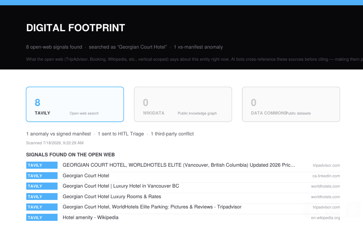The height and width of the screenshot is (229, 363).
Task: Click worldhotels.com source beside Luxury Rooms & Rates
Action: (x=325, y=197)
